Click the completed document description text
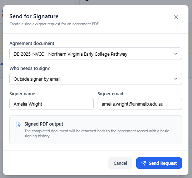 pyautogui.click(x=97, y=133)
